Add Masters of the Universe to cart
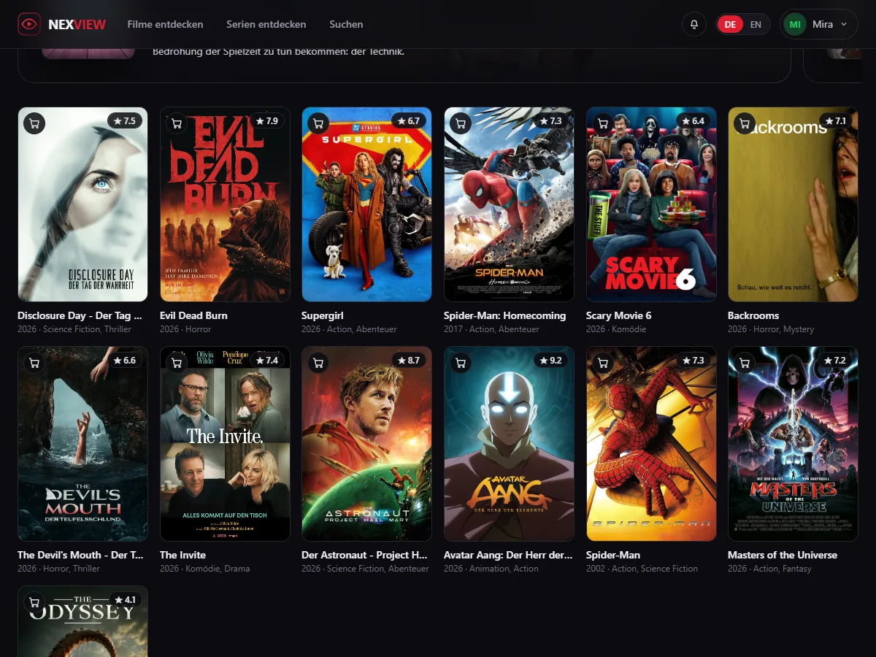The image size is (876, 657). point(745,363)
